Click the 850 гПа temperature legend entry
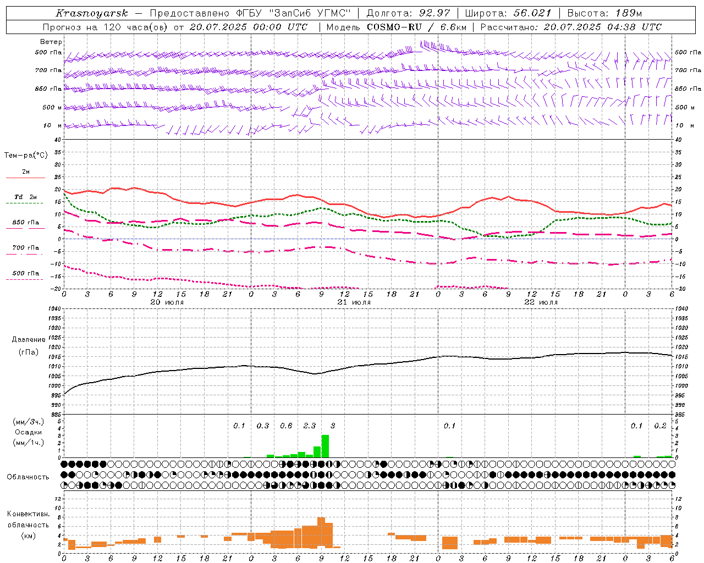This screenshot has height=563, width=704. click(x=26, y=223)
